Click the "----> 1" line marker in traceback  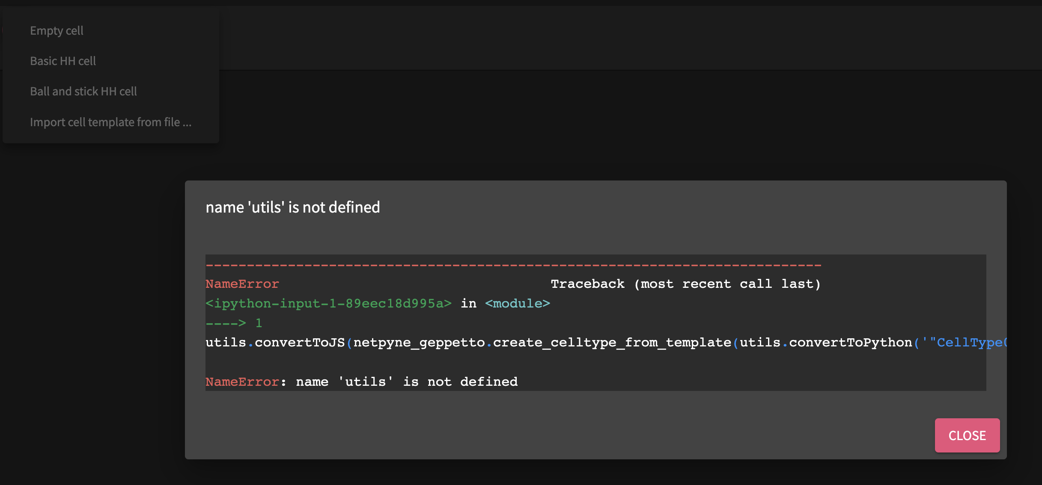pos(233,323)
